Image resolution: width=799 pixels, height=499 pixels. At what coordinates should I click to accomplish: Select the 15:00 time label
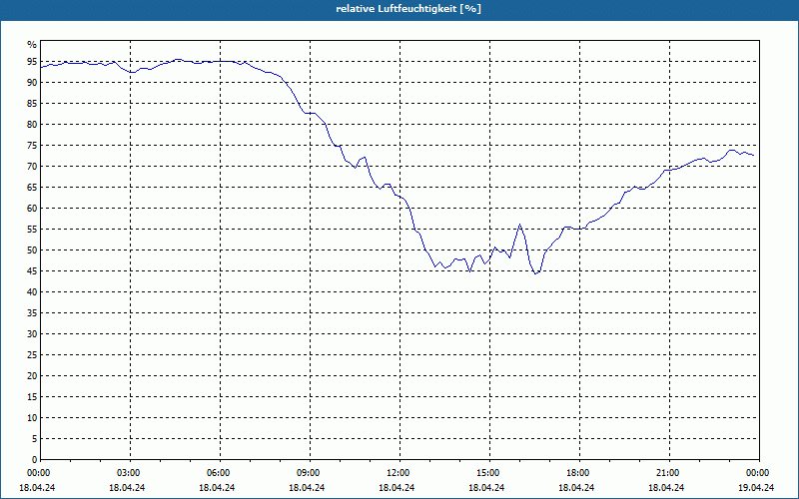pos(489,473)
